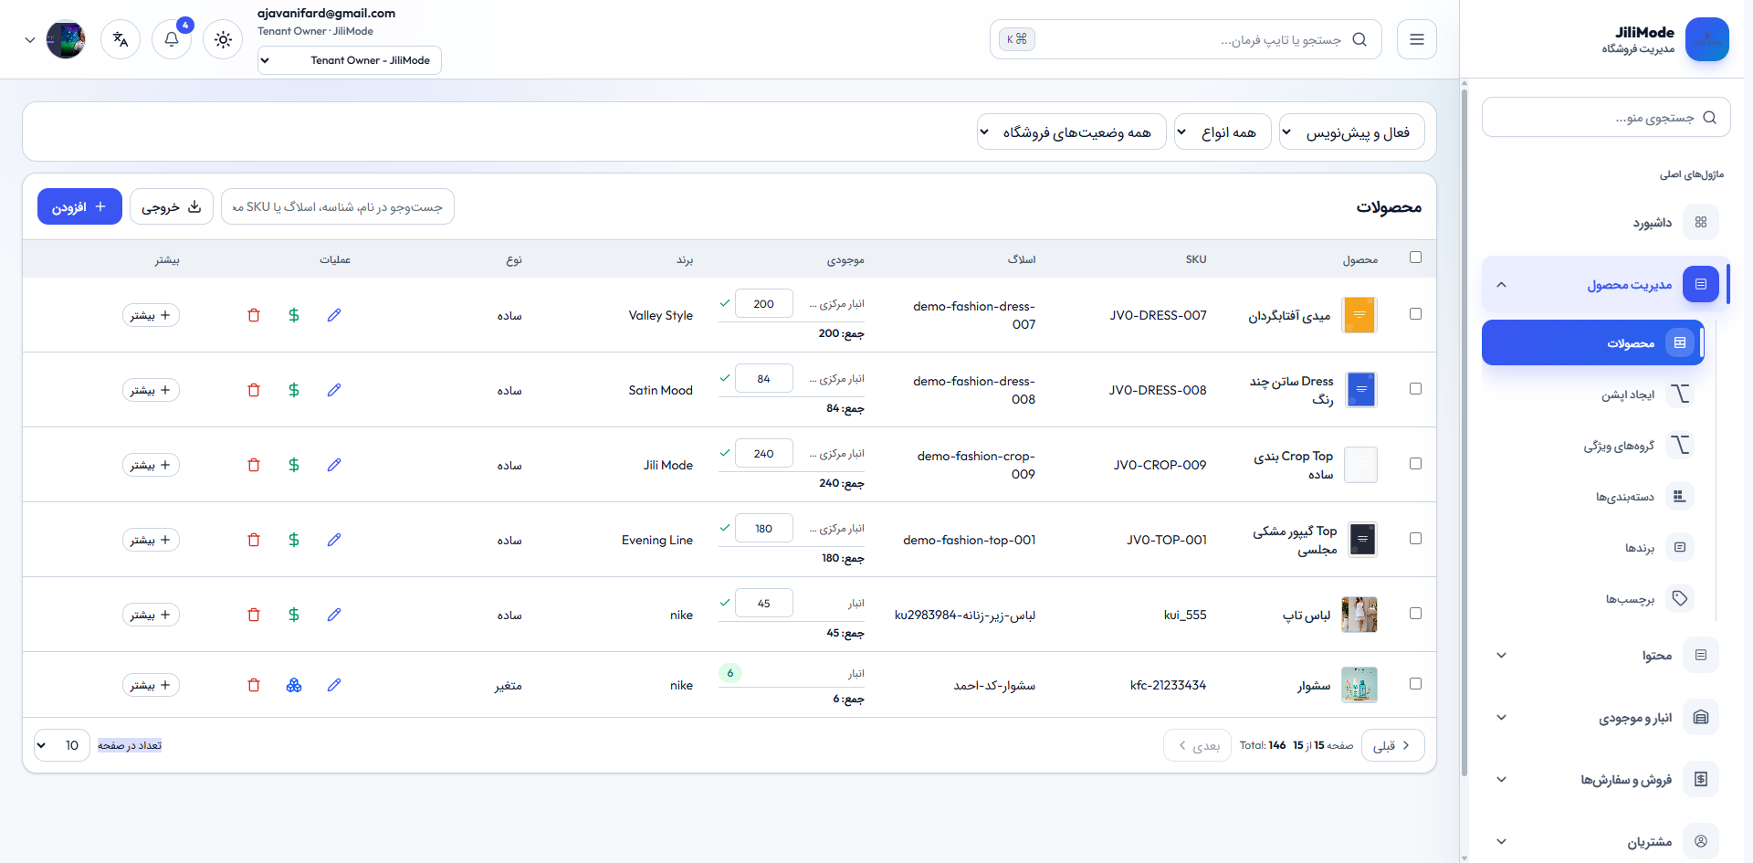1753x863 pixels.
Task: Click the hamburger menu icon
Action: [x=1417, y=39]
